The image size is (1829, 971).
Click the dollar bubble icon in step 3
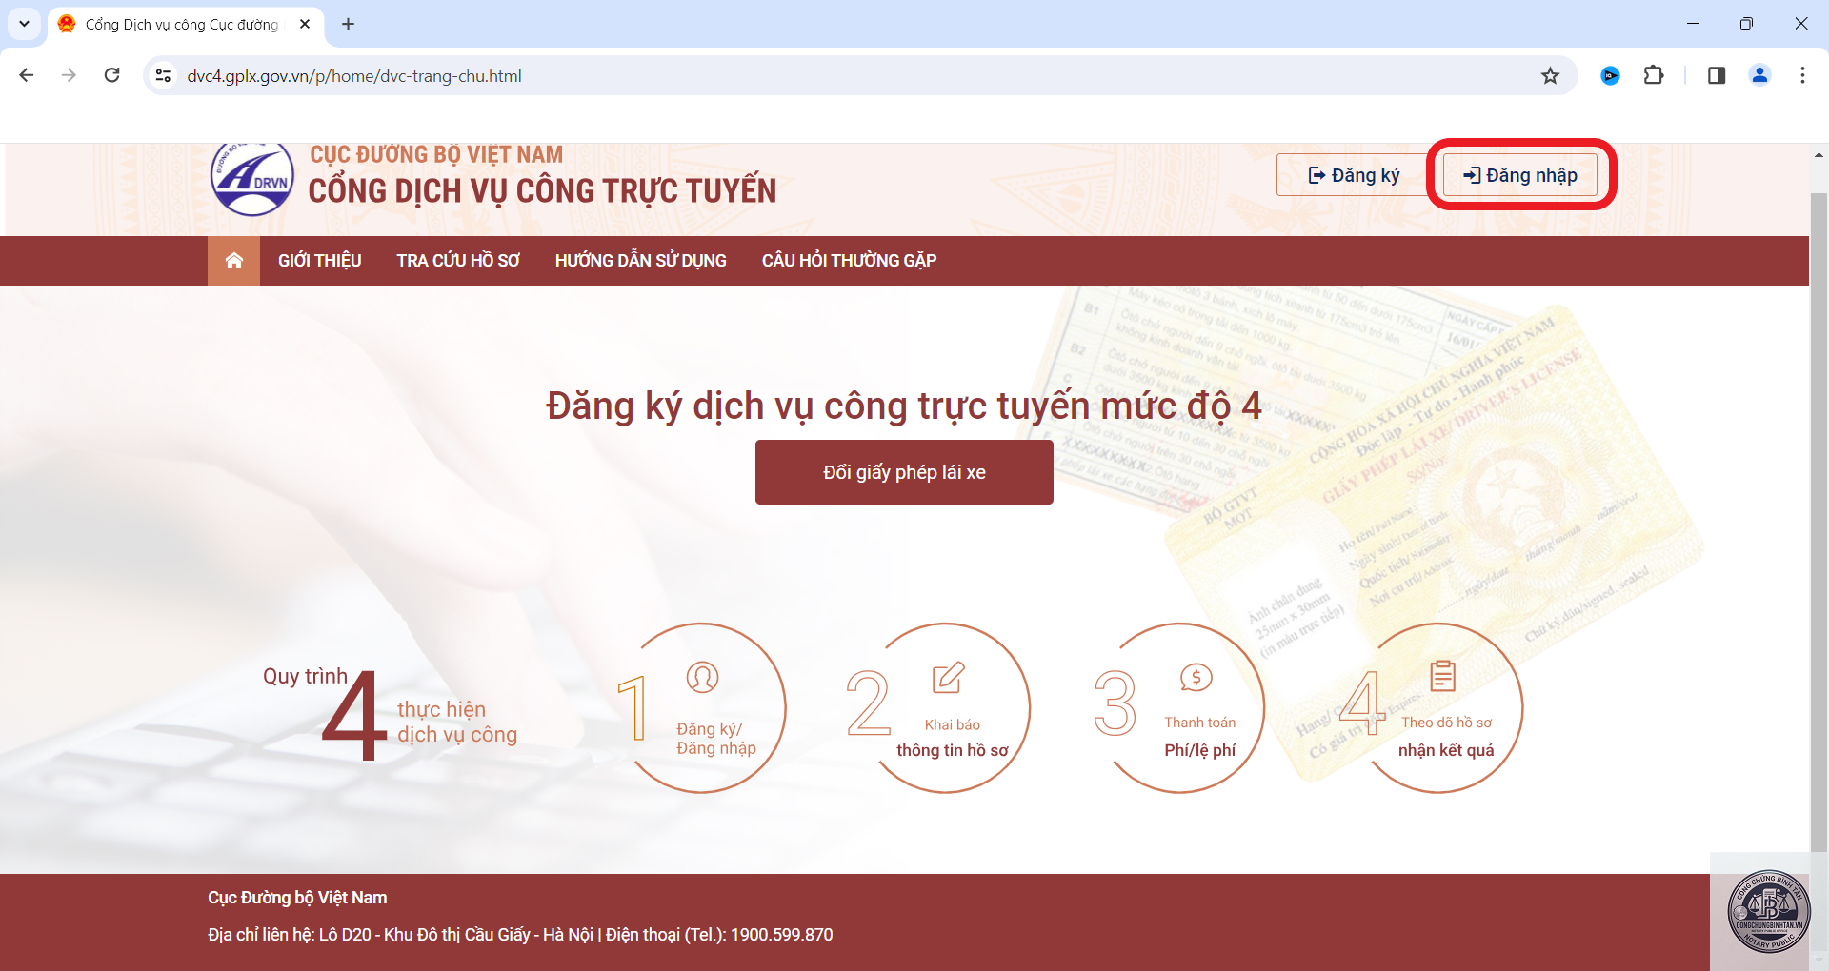(x=1196, y=677)
